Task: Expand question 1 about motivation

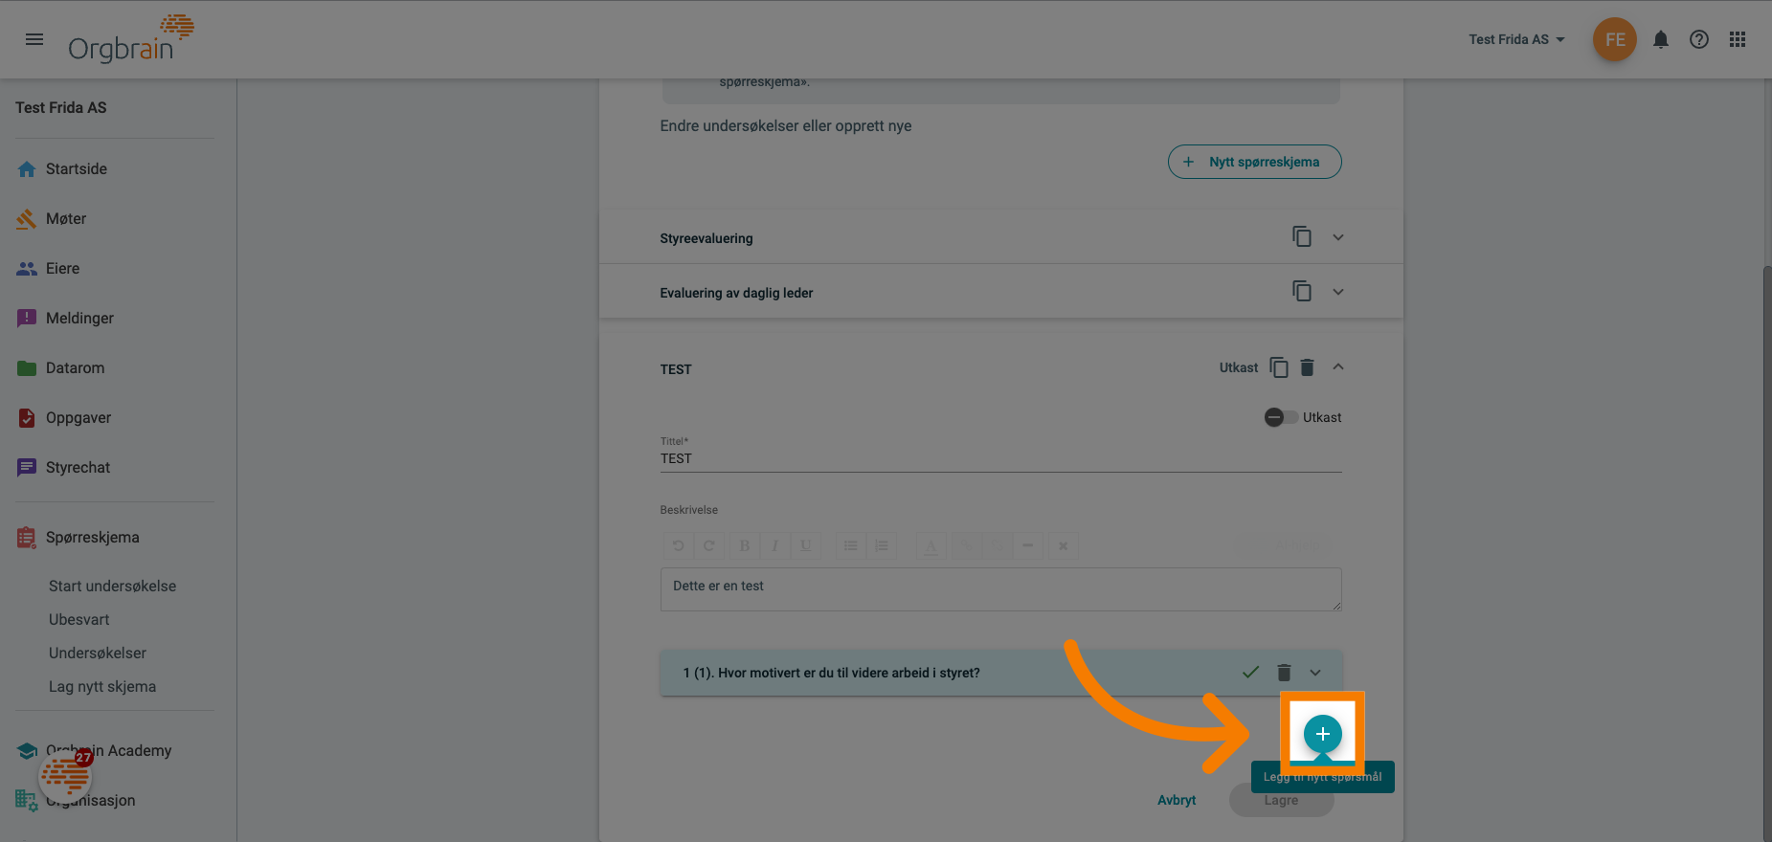Action: [x=1315, y=673]
